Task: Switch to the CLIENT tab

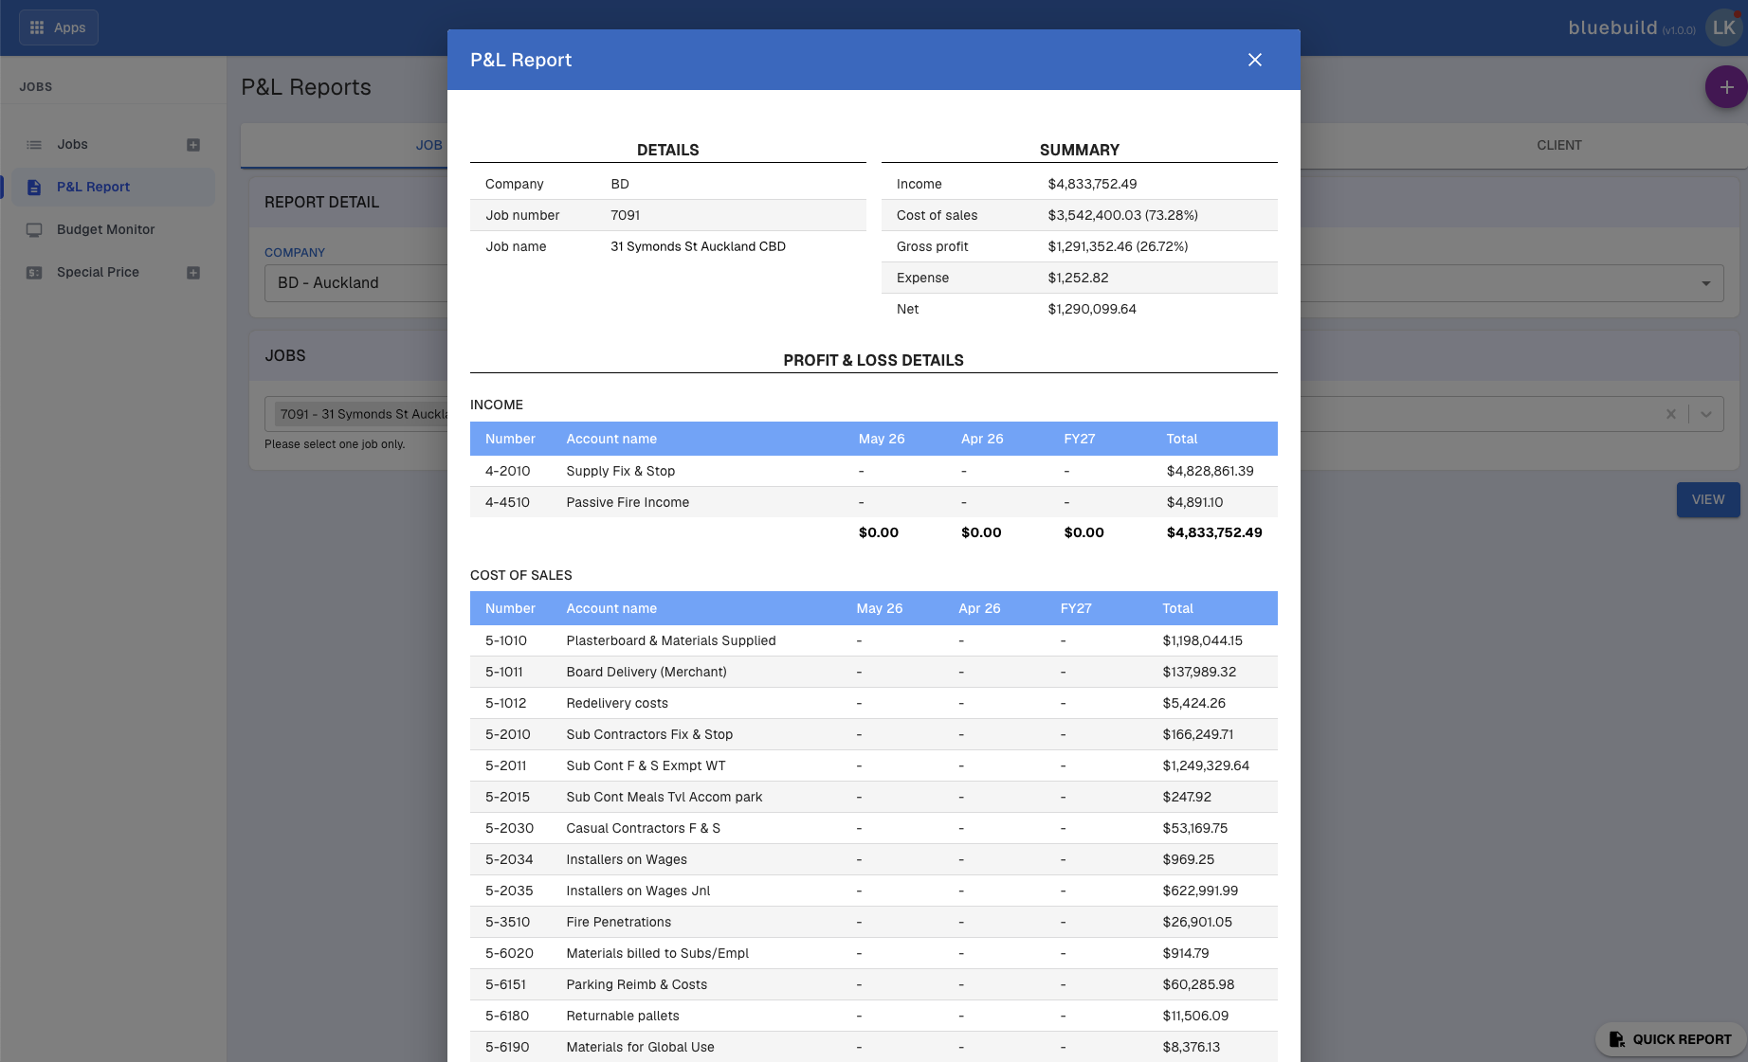Action: tap(1558, 145)
